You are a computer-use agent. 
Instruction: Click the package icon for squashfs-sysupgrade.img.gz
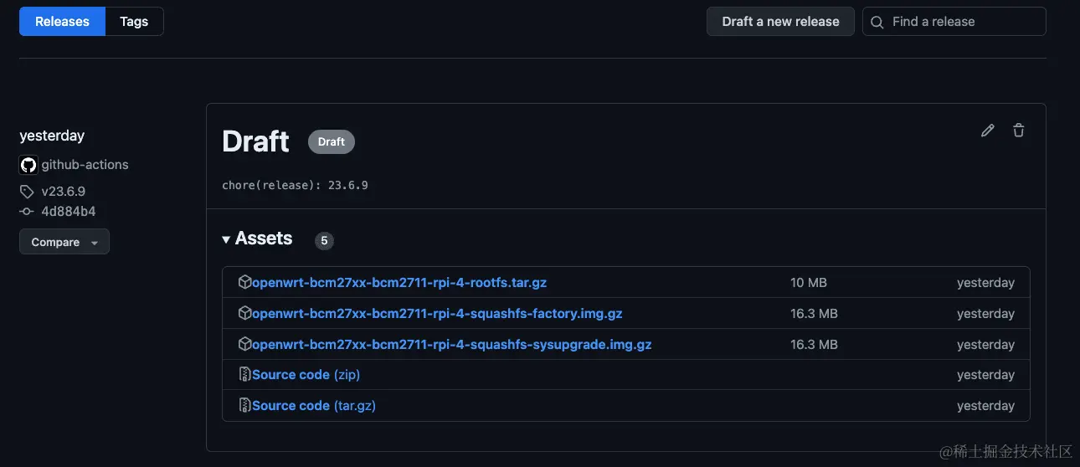tap(244, 344)
